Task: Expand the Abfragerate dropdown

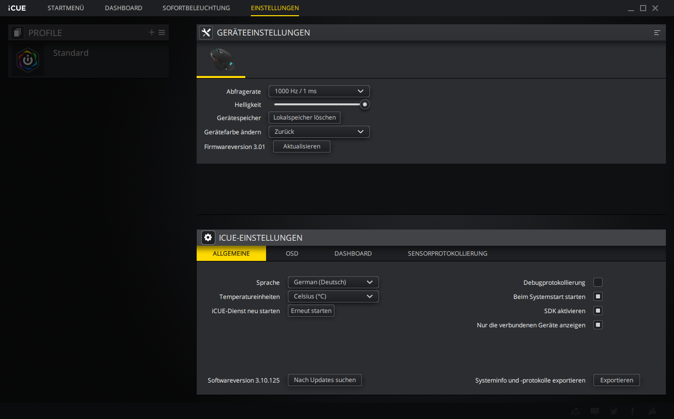Action: [x=319, y=91]
